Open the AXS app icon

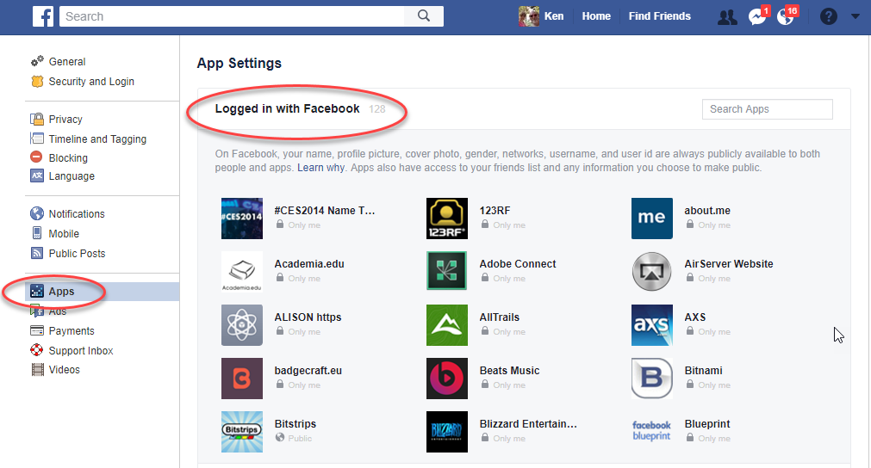click(x=651, y=325)
